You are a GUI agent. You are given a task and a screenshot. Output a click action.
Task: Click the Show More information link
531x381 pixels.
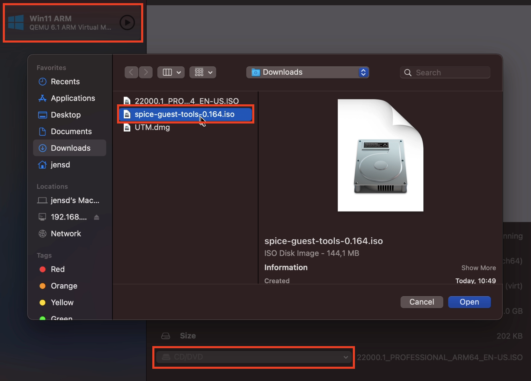point(479,268)
